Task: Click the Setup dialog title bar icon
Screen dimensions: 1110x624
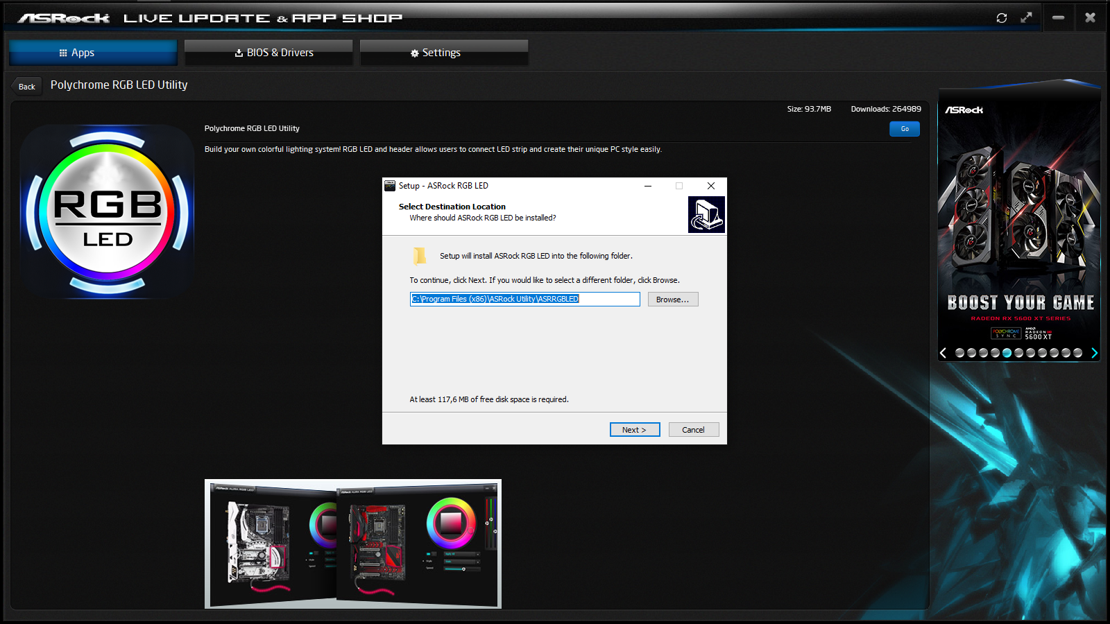Action: (x=390, y=186)
